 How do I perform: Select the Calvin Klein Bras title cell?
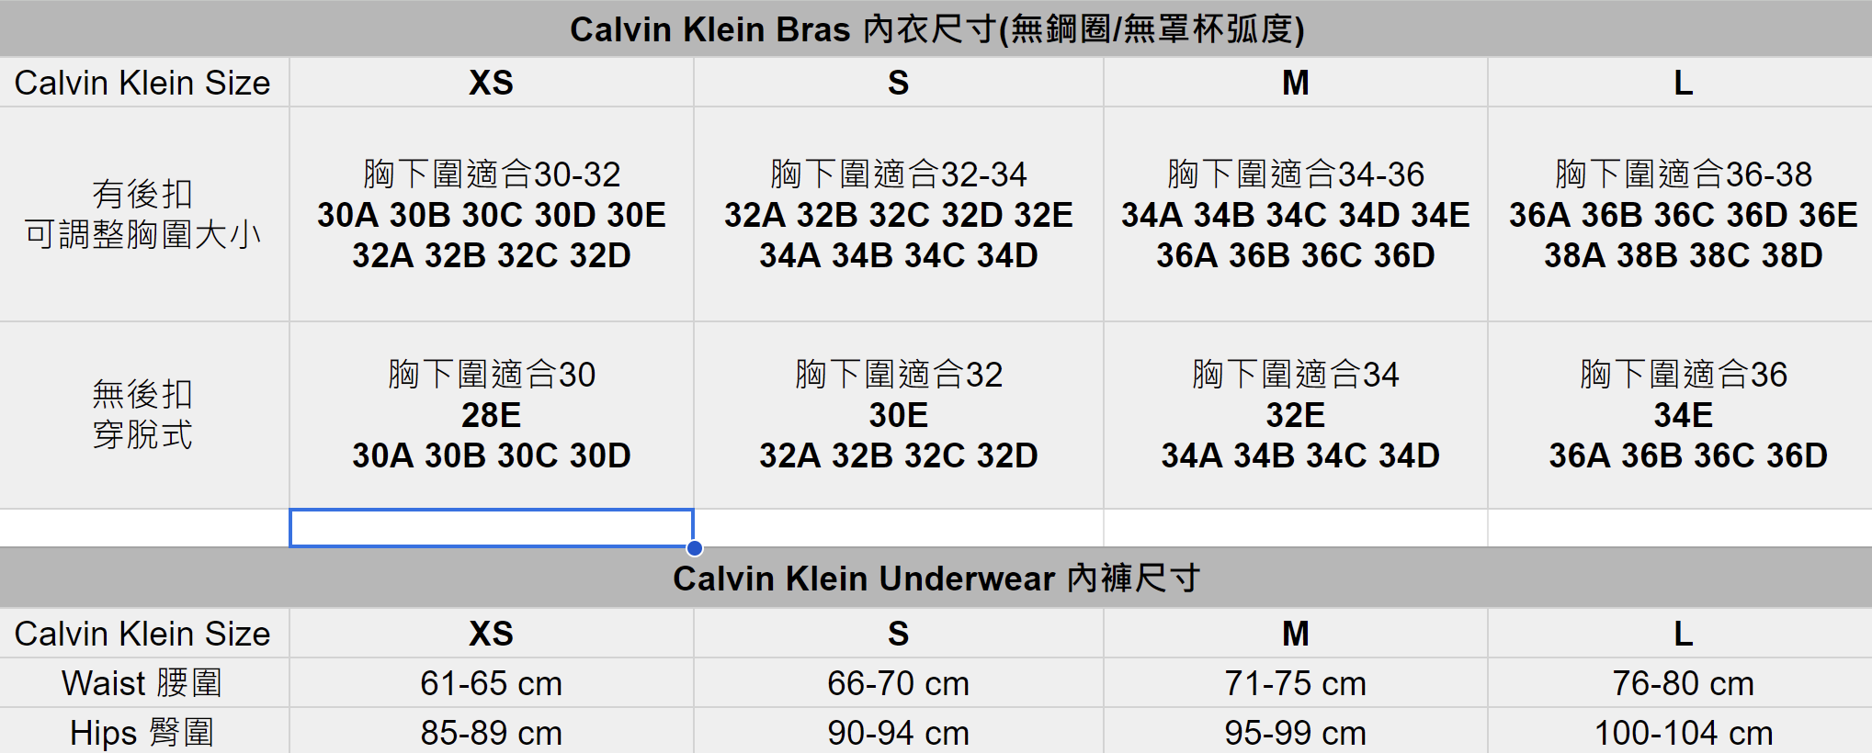click(x=936, y=29)
